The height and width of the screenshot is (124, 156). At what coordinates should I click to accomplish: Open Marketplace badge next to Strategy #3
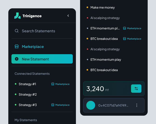tap(60, 105)
